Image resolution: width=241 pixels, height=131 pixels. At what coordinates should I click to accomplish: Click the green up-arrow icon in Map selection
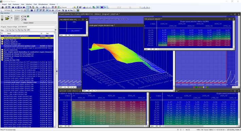28,16
